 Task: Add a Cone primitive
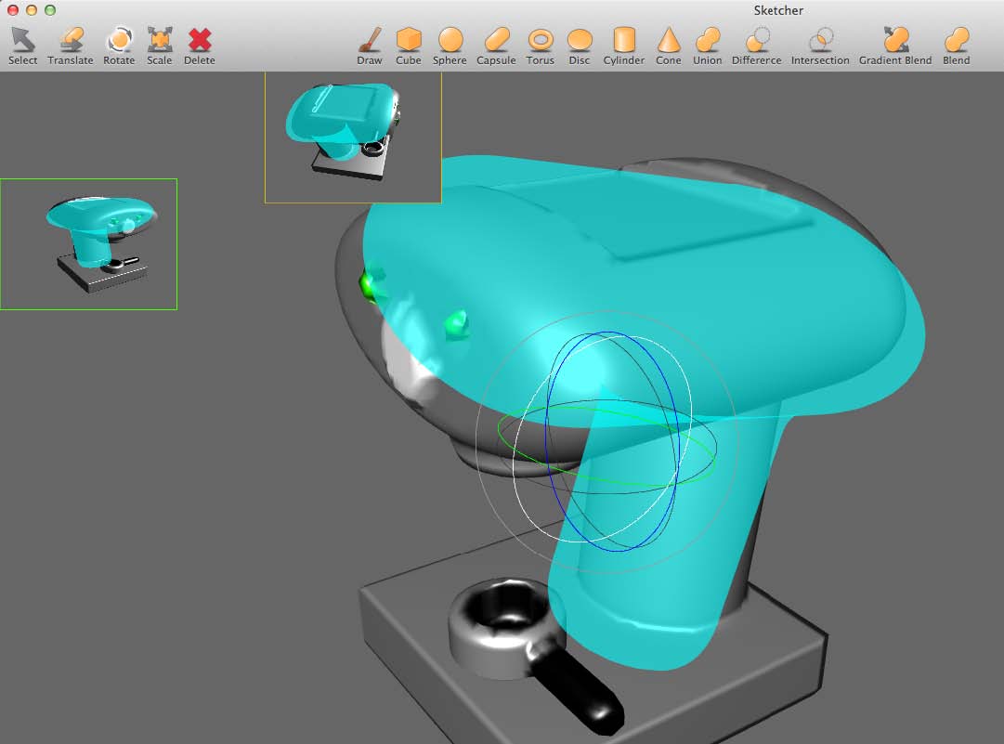(x=669, y=46)
